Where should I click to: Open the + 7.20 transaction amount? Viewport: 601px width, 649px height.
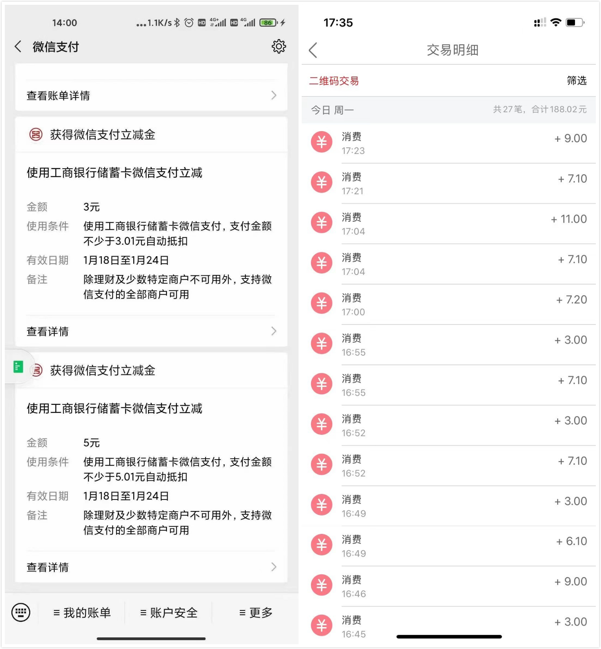(x=571, y=300)
